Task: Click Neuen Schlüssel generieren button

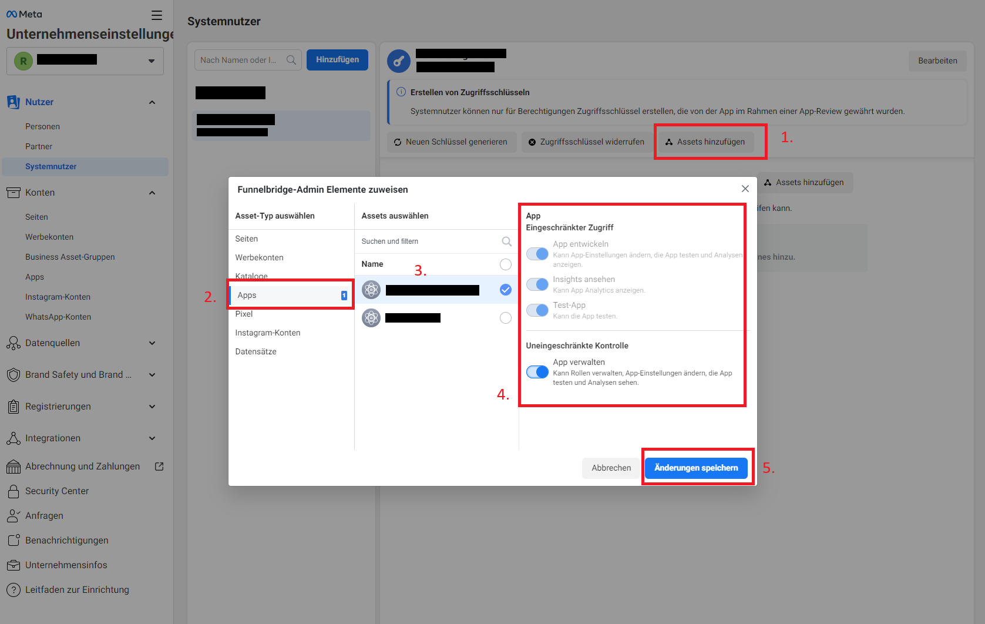Action: click(451, 142)
